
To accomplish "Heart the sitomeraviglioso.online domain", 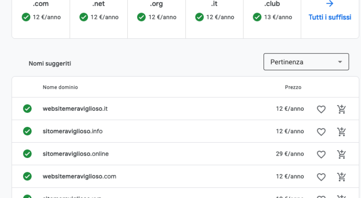I will pyautogui.click(x=321, y=154).
